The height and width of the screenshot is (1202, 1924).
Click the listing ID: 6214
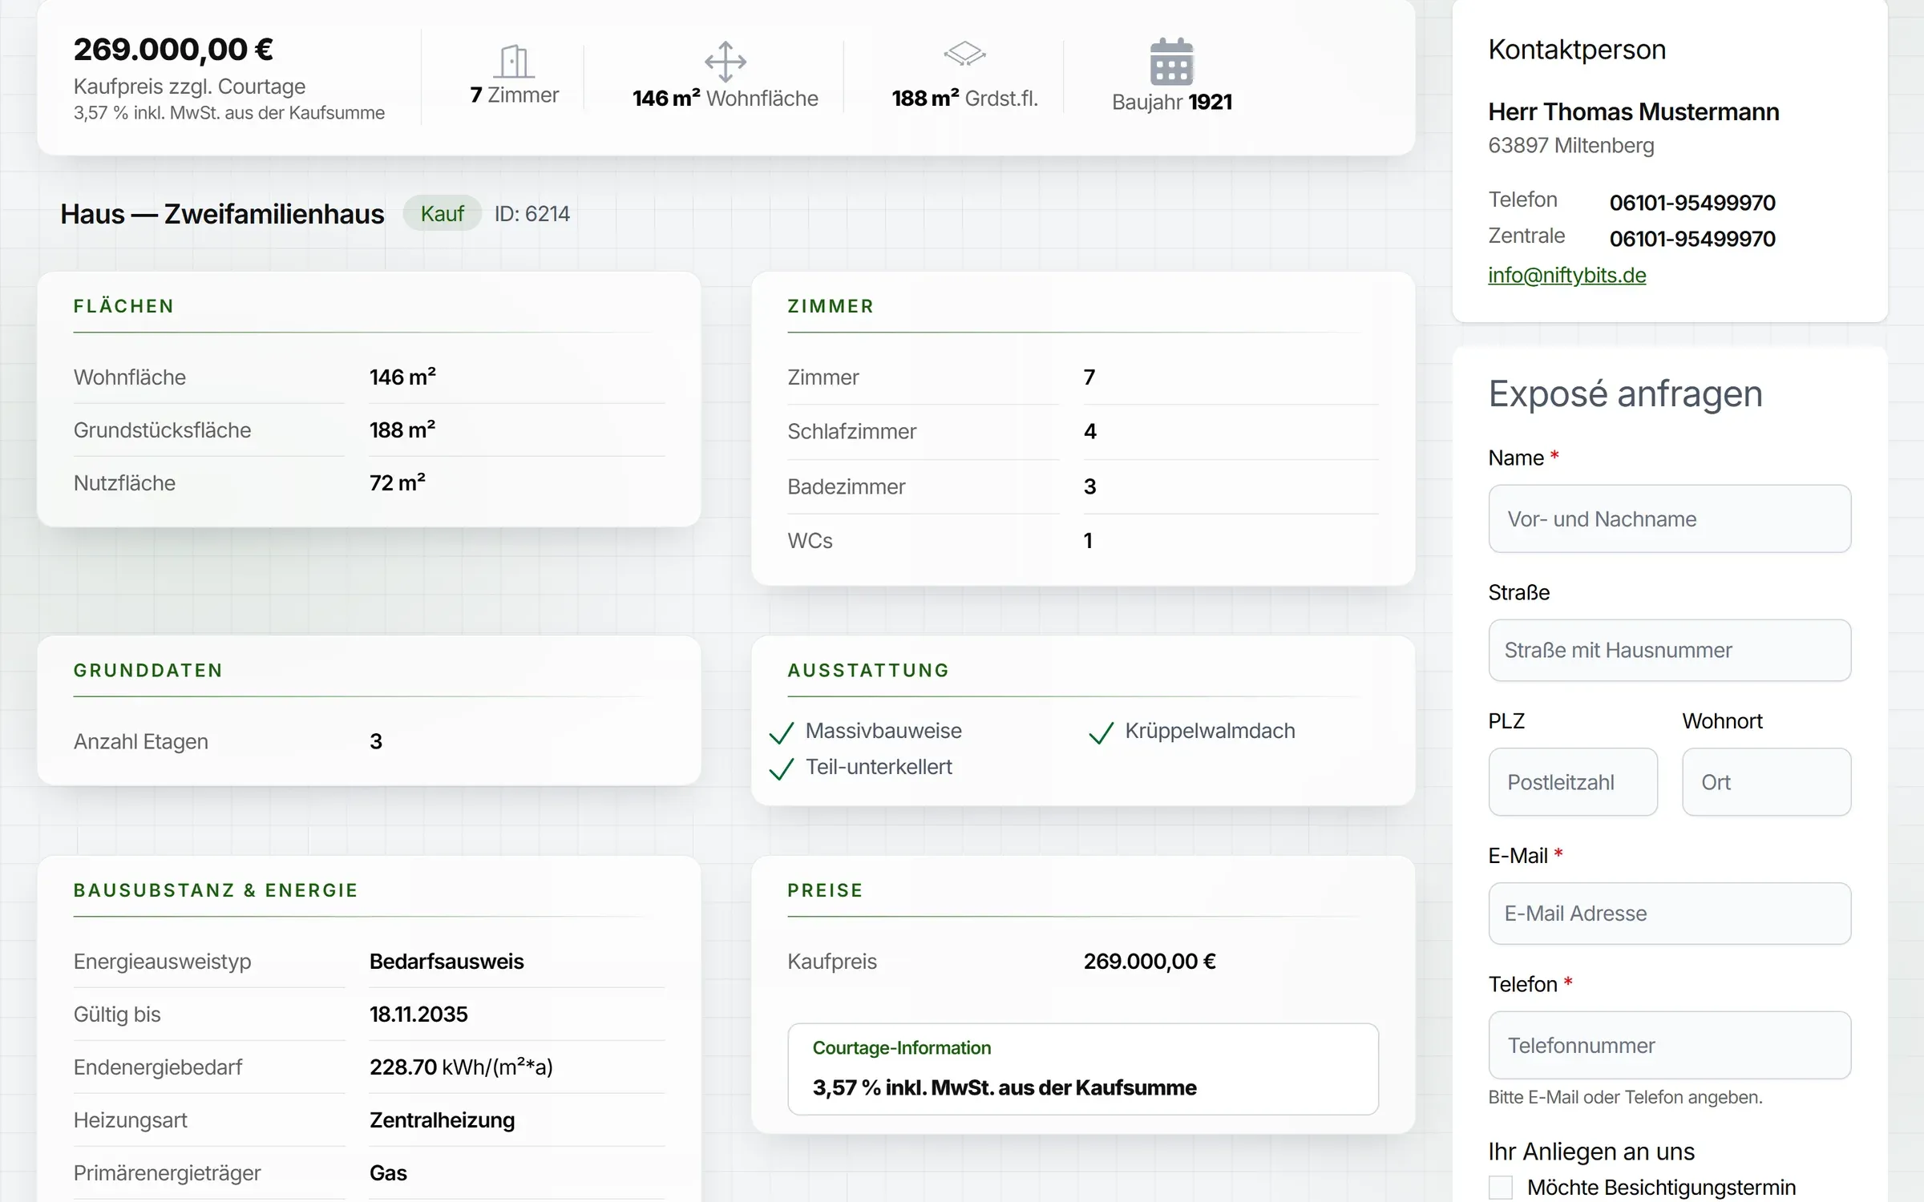pos(532,213)
